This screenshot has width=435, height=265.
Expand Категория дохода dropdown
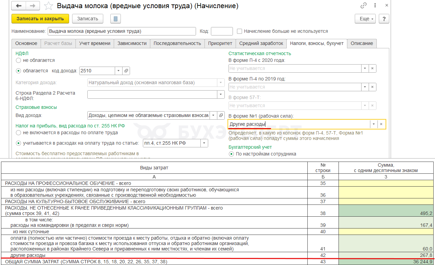pyautogui.click(x=221, y=82)
